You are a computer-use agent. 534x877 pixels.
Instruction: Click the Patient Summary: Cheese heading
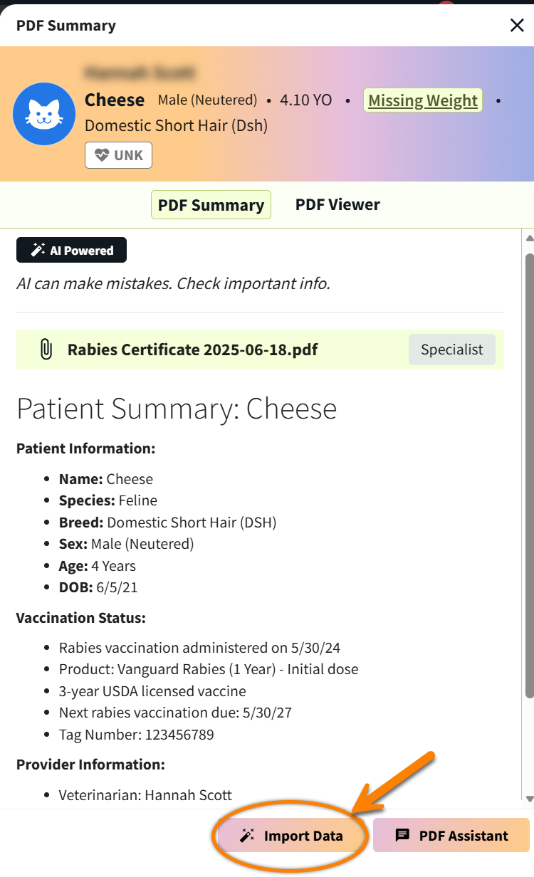(177, 409)
